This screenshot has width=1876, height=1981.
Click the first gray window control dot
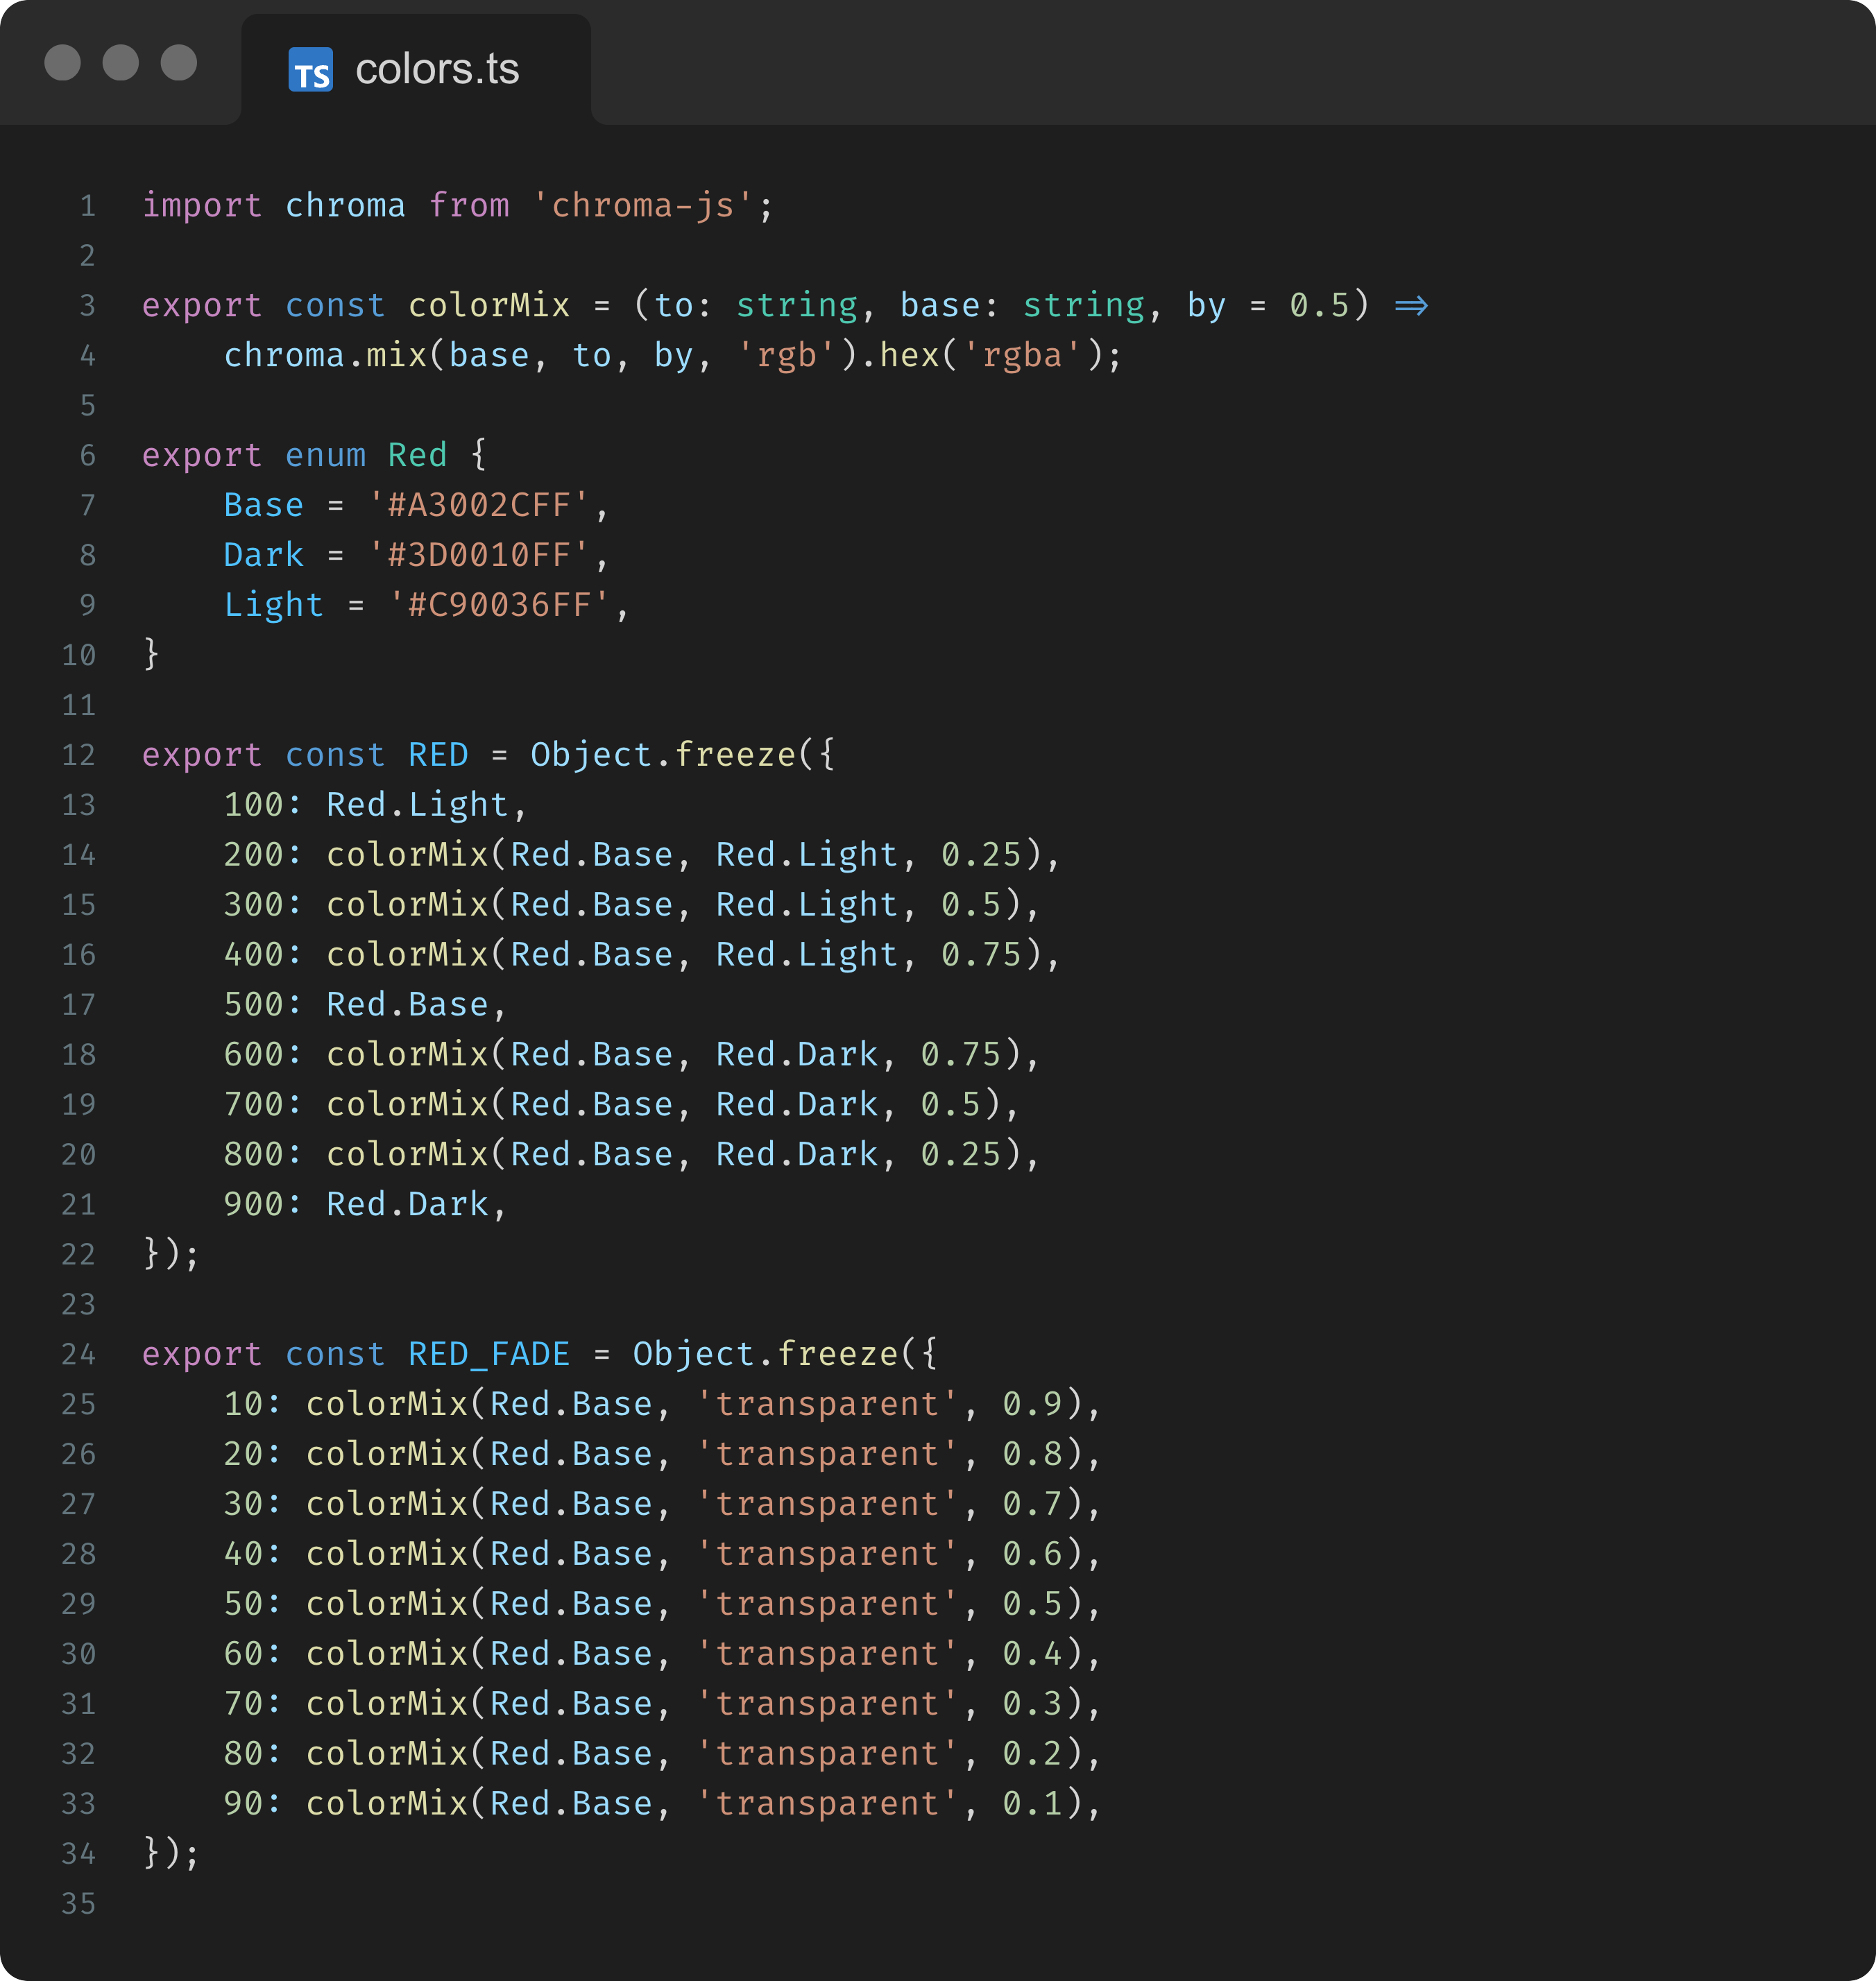pos(63,63)
